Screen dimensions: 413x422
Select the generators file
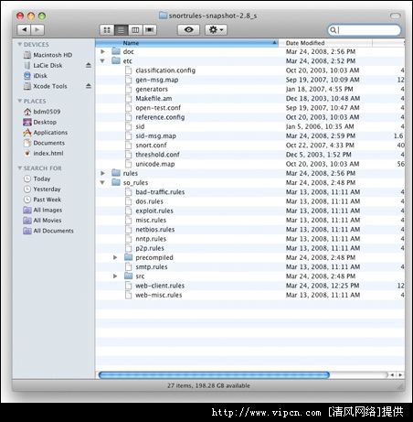click(152, 90)
